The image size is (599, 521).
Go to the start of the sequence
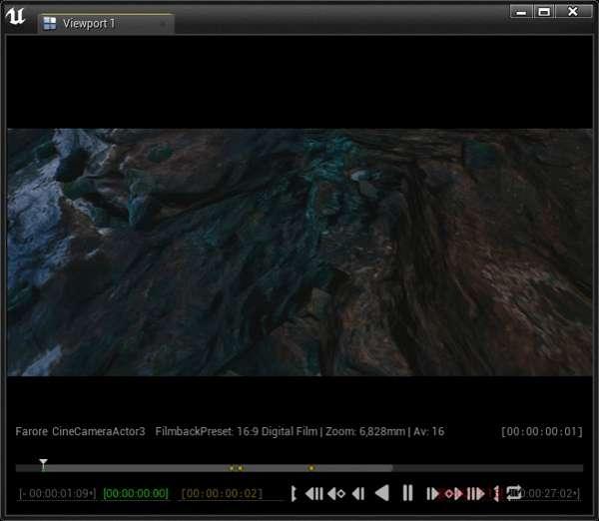coord(313,493)
